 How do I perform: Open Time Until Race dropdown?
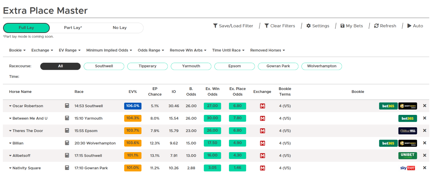tap(228, 50)
